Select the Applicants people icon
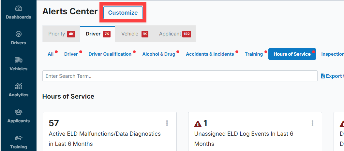344x151 pixels. 19,112
